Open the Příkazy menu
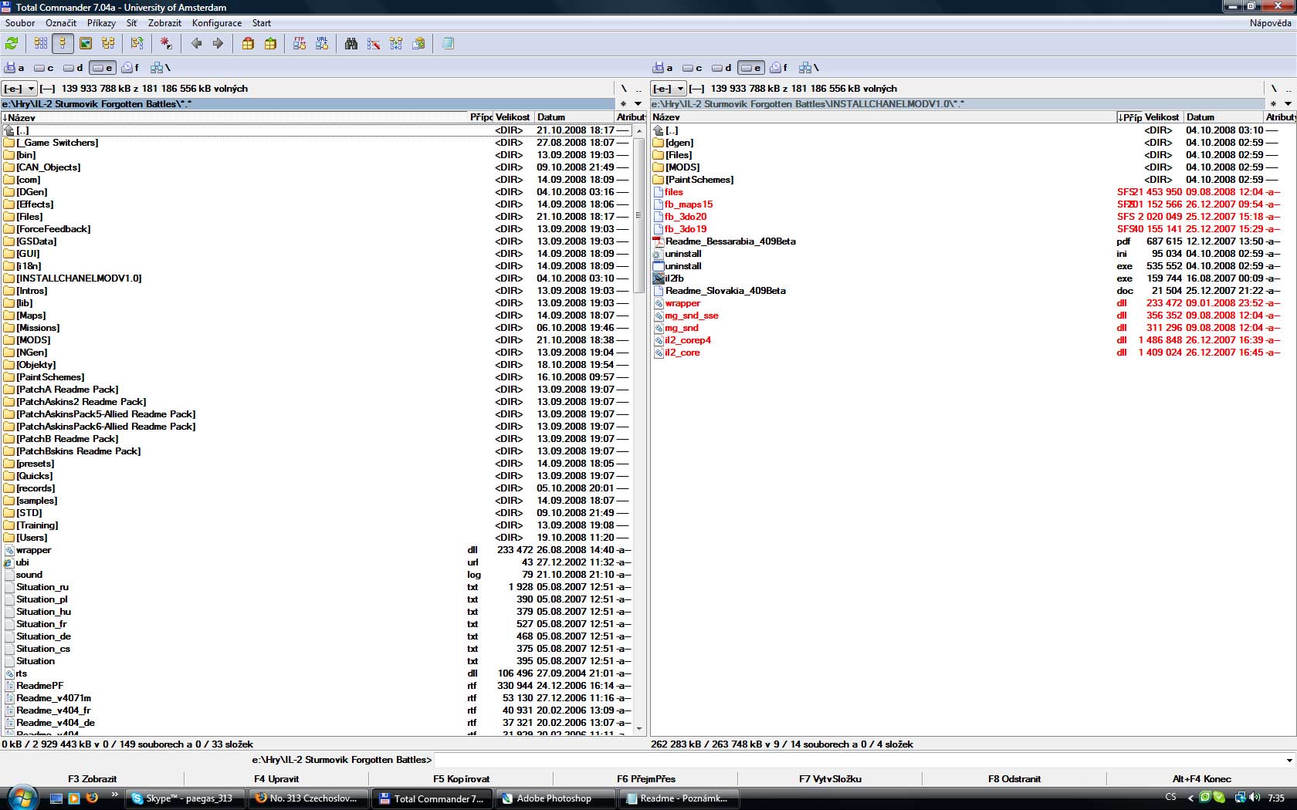This screenshot has height=810, width=1297. pos(101,23)
